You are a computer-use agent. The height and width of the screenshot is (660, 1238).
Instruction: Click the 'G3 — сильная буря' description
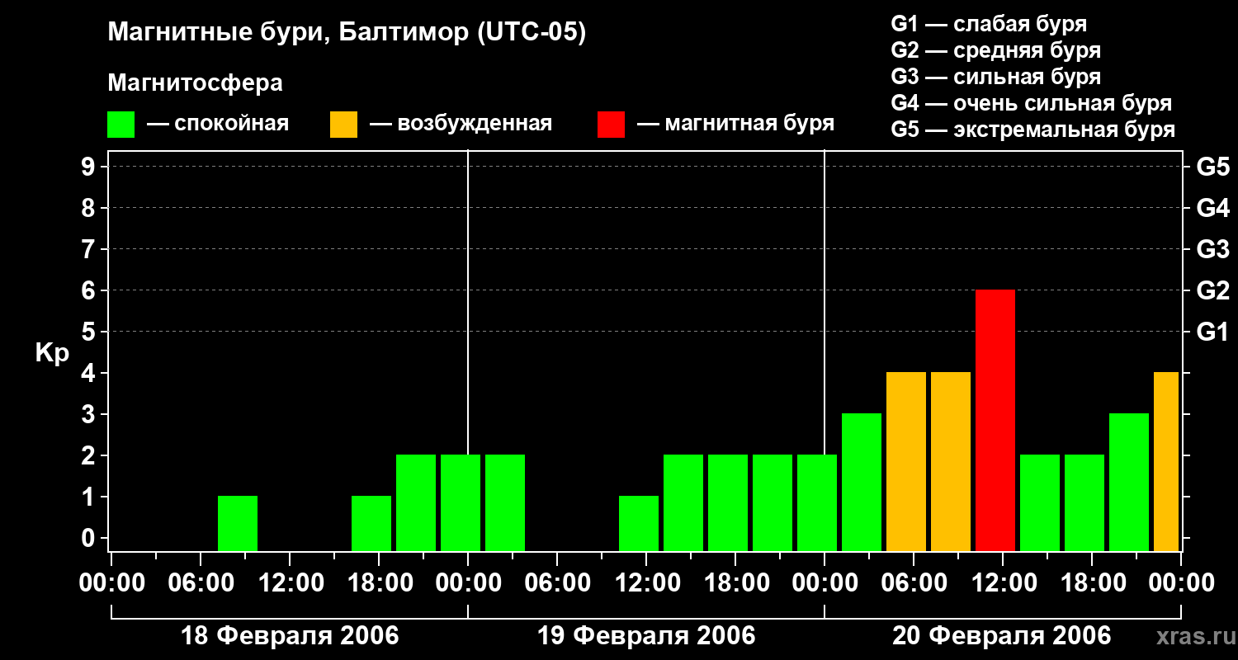pos(996,77)
